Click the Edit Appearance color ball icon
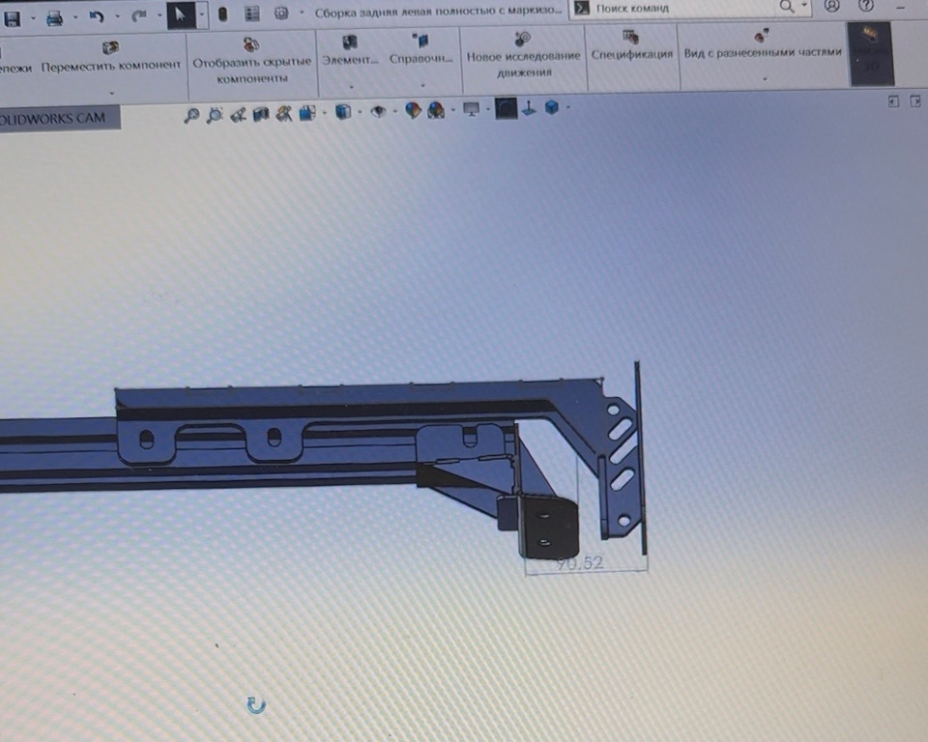The width and height of the screenshot is (928, 742). tap(413, 111)
